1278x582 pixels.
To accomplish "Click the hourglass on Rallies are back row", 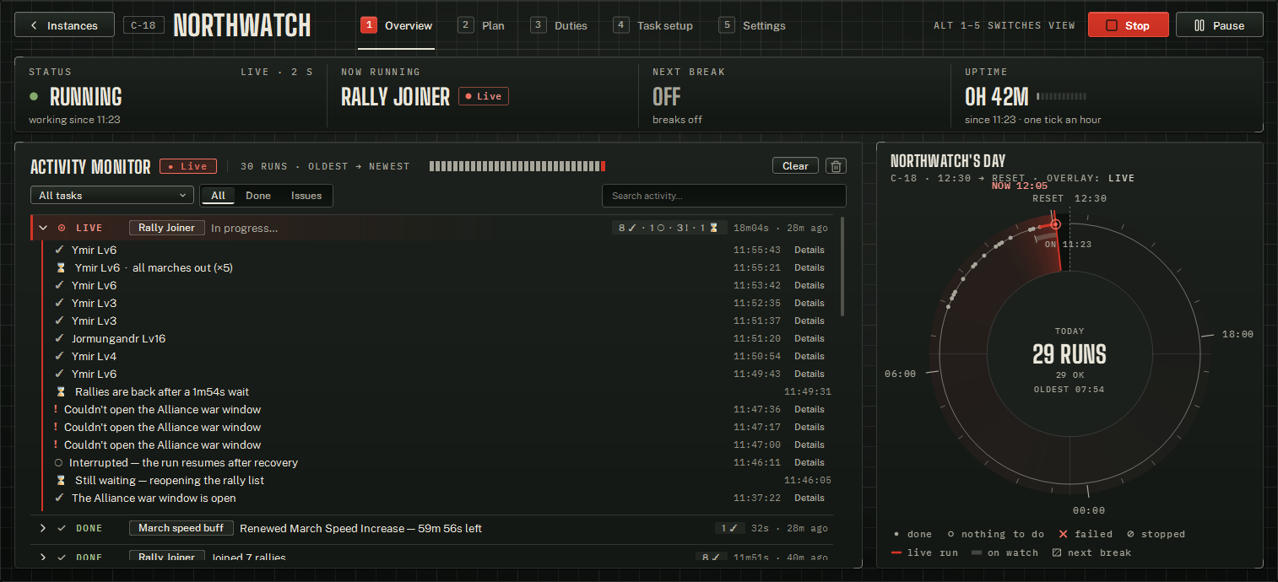I will click(61, 391).
